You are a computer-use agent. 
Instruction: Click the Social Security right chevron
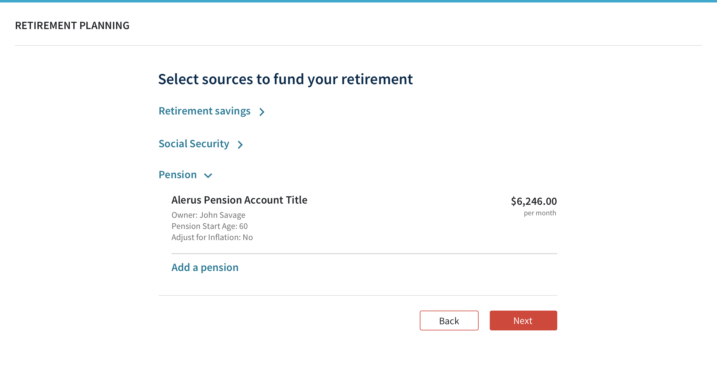240,144
